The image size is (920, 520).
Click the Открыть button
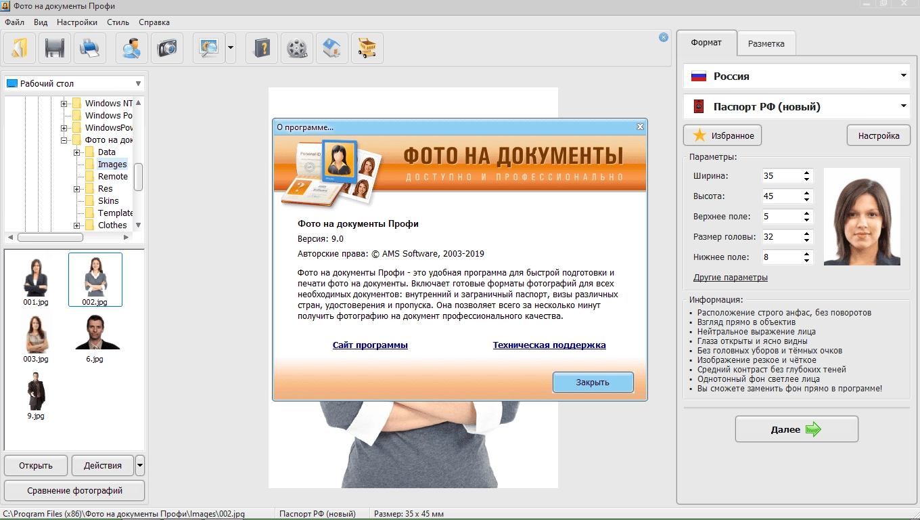click(36, 465)
